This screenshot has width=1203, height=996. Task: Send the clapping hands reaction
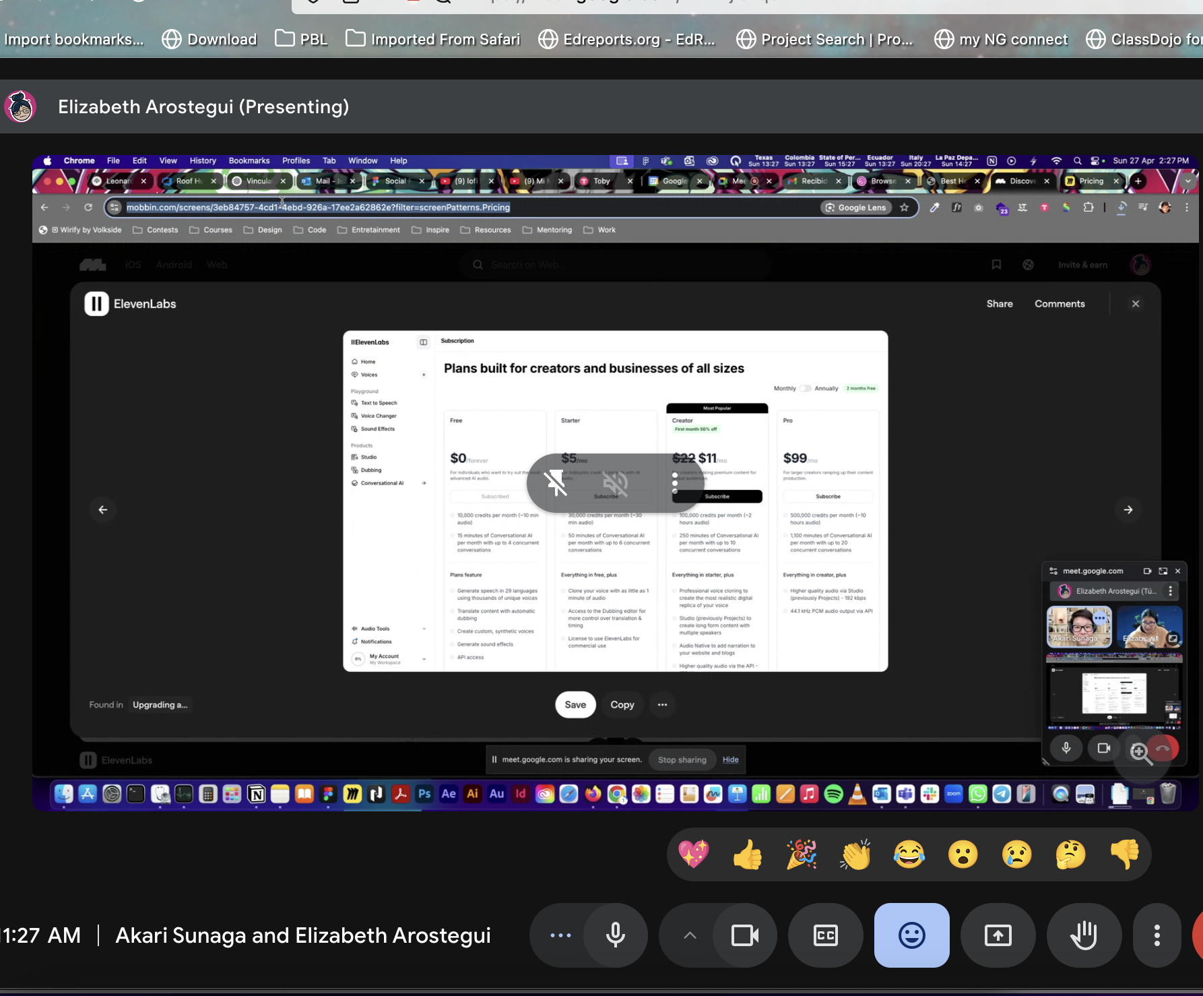855,854
